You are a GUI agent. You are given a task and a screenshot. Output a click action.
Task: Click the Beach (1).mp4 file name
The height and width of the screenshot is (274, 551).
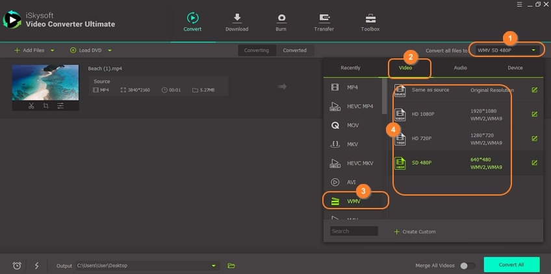click(105, 69)
